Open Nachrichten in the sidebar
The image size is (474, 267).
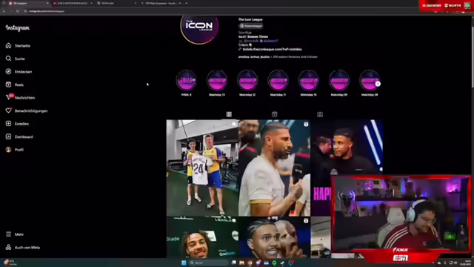[x=20, y=98]
